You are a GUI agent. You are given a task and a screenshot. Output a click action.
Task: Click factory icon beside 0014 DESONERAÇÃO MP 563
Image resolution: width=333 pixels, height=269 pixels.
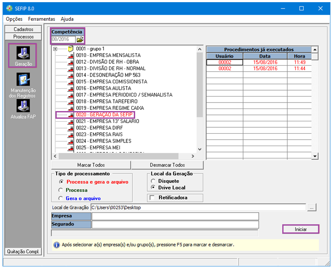(x=71, y=75)
